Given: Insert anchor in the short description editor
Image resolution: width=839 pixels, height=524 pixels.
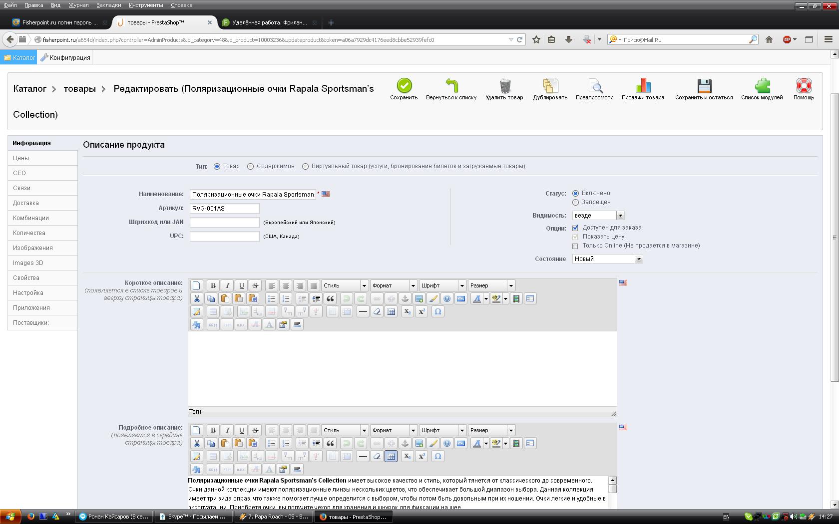Looking at the screenshot, I should [x=405, y=298].
